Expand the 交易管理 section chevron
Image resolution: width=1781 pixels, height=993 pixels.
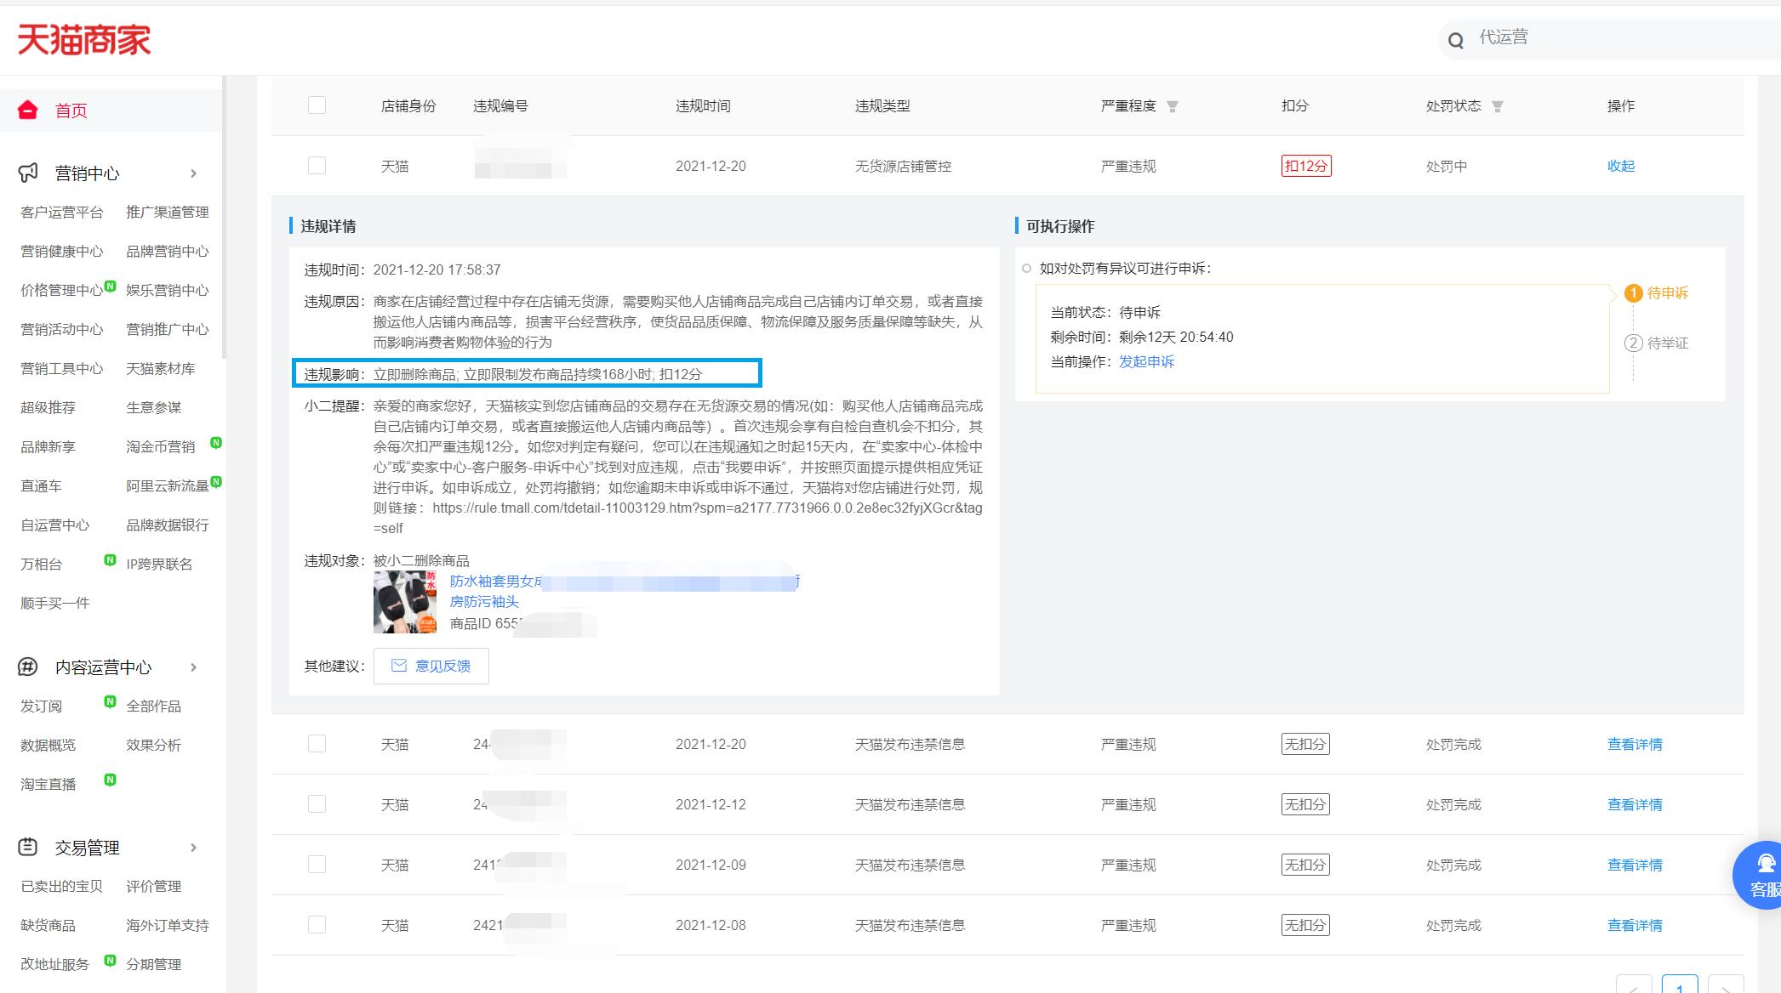coord(194,847)
